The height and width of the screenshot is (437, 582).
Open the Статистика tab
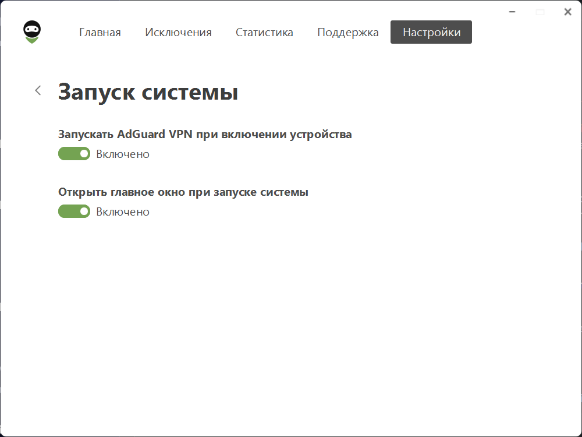coord(264,33)
